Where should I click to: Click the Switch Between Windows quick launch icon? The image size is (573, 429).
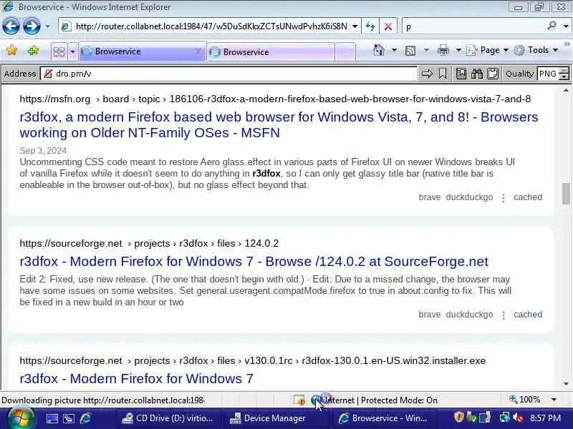pyautogui.click(x=69, y=418)
